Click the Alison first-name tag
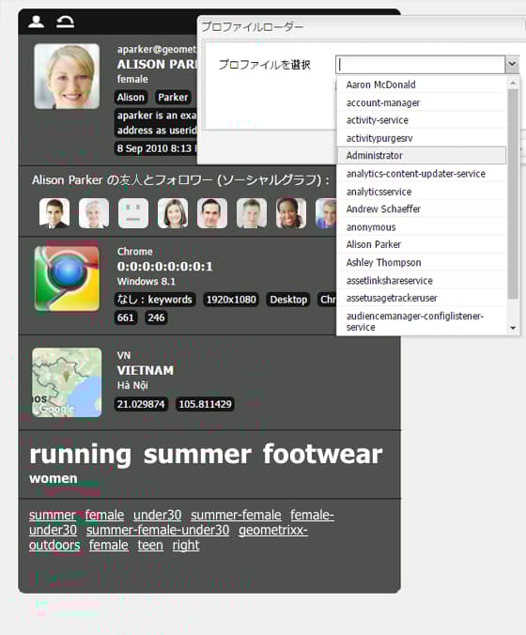526x635 pixels. [x=131, y=98]
